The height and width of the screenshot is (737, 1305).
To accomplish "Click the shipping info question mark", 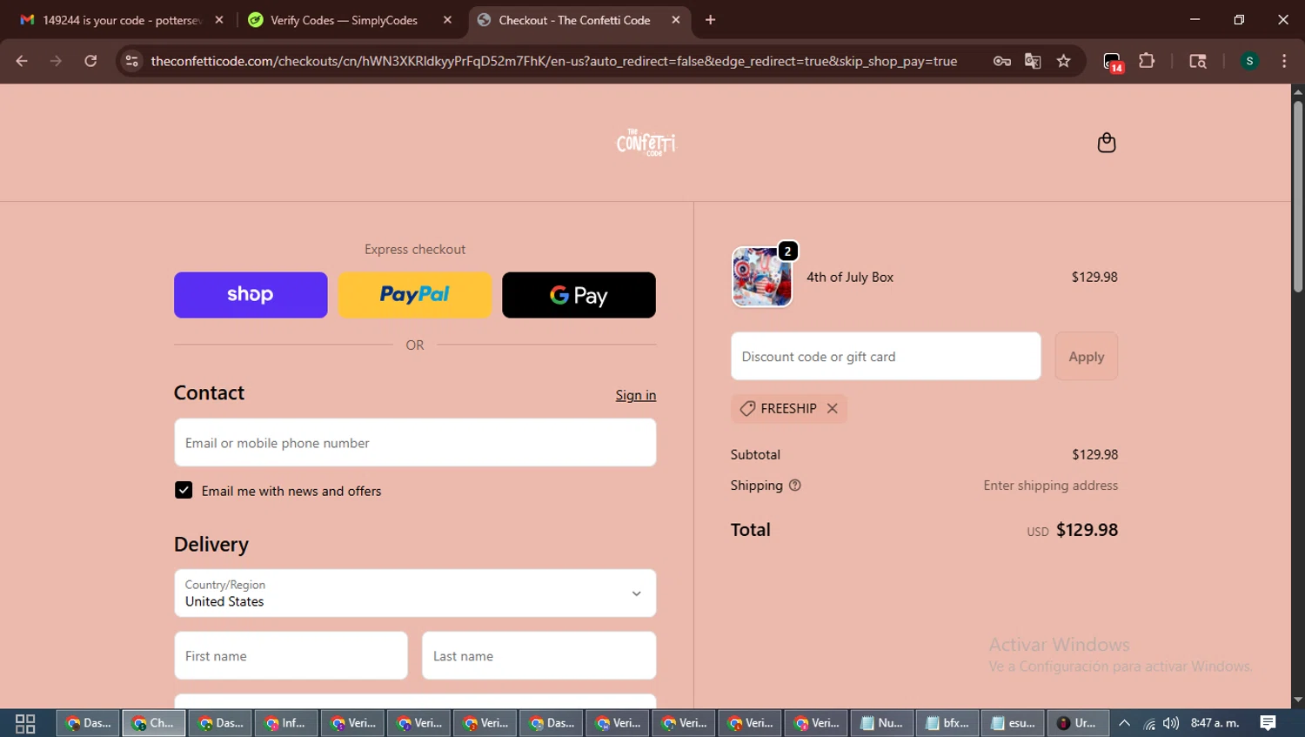I will click(x=794, y=486).
